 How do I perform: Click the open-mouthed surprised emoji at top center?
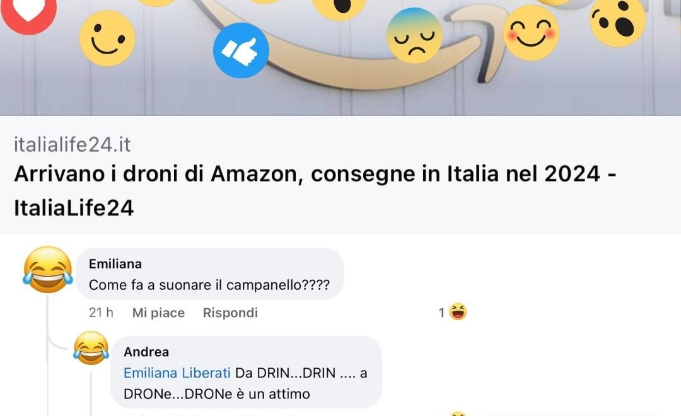coord(340,8)
